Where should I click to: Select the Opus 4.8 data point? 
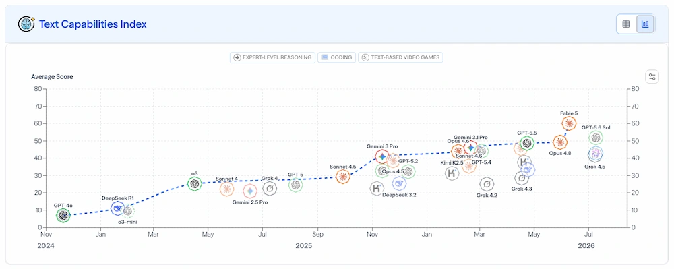pos(559,142)
